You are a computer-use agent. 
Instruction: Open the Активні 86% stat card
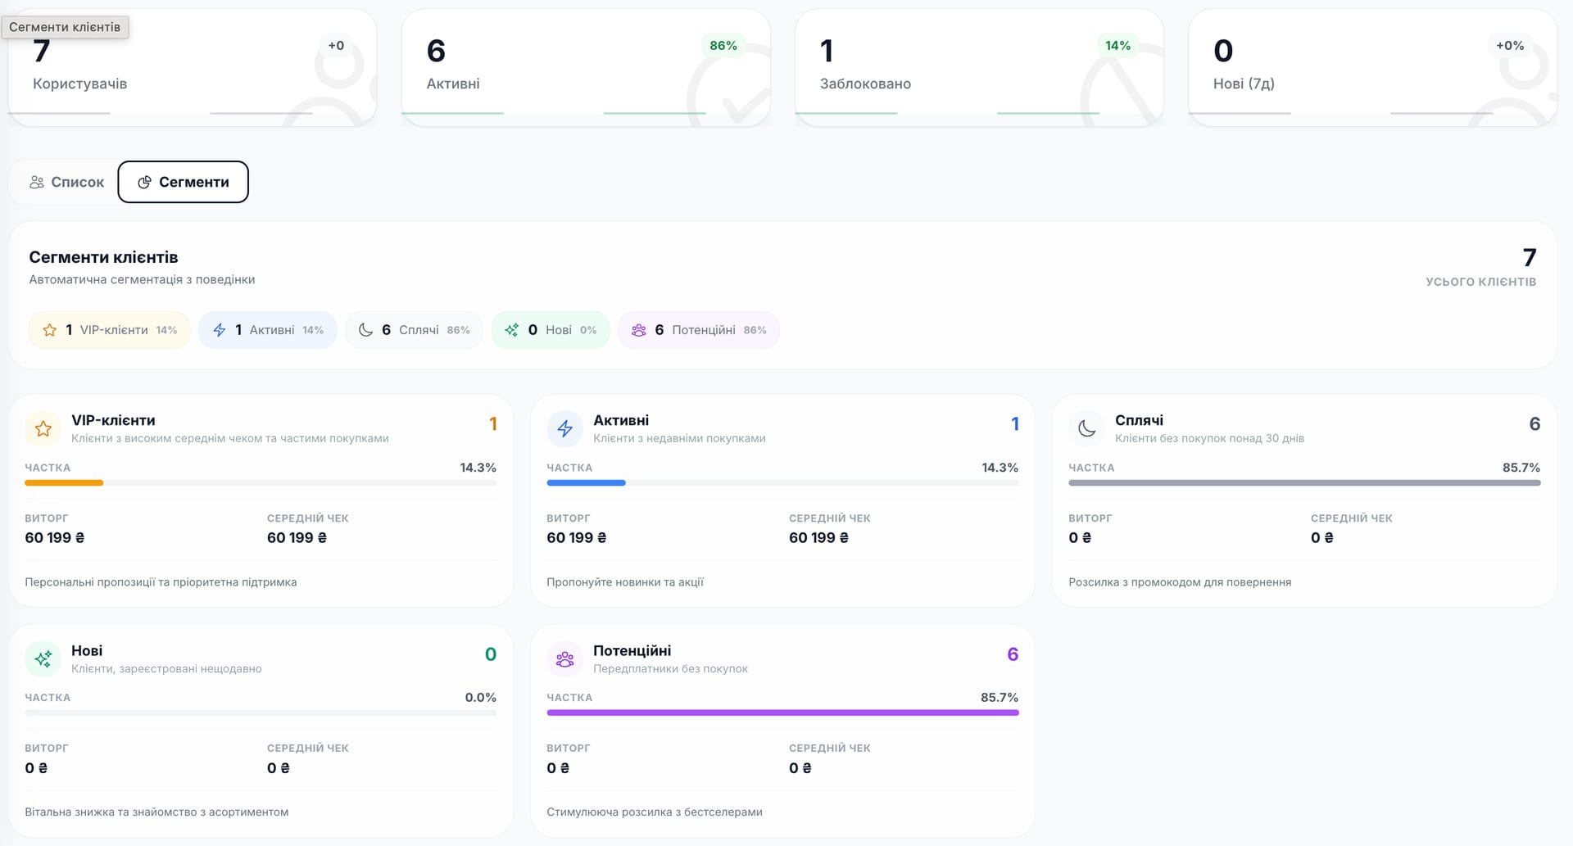pyautogui.click(x=586, y=68)
